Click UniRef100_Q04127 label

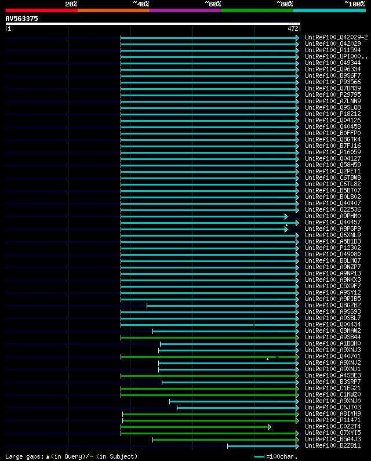pos(333,159)
